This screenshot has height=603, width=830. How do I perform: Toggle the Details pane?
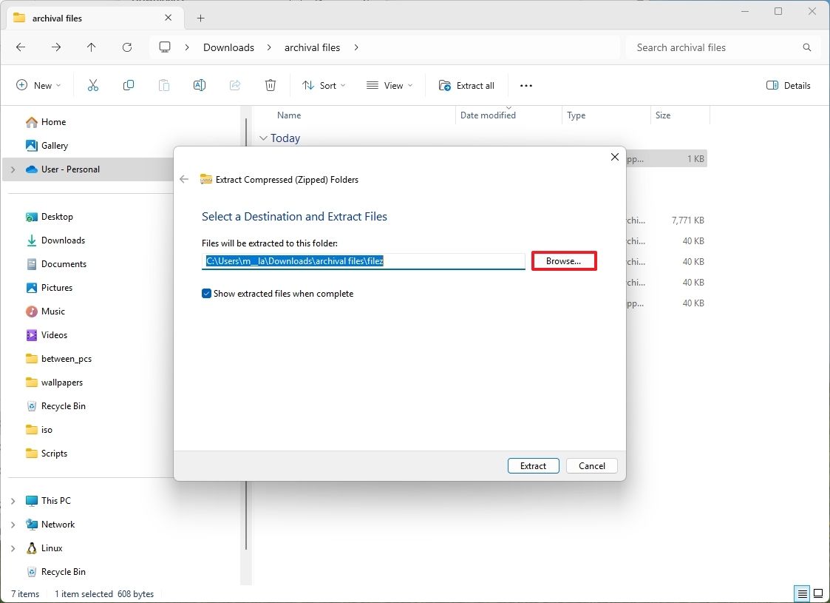pos(788,85)
